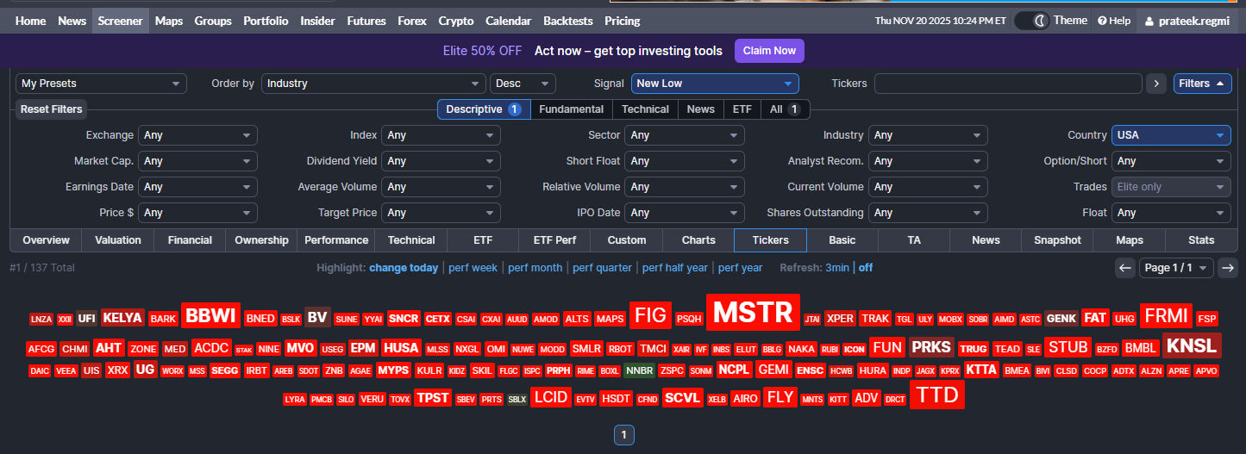Select the All filter tab
The height and width of the screenshot is (454, 1246).
[x=785, y=109]
